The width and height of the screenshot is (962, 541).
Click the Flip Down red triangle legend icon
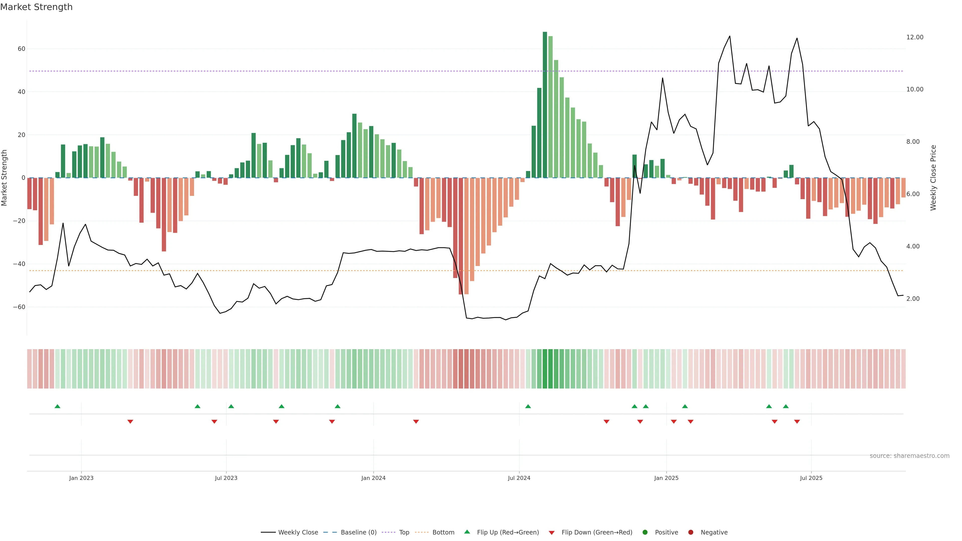pos(552,533)
